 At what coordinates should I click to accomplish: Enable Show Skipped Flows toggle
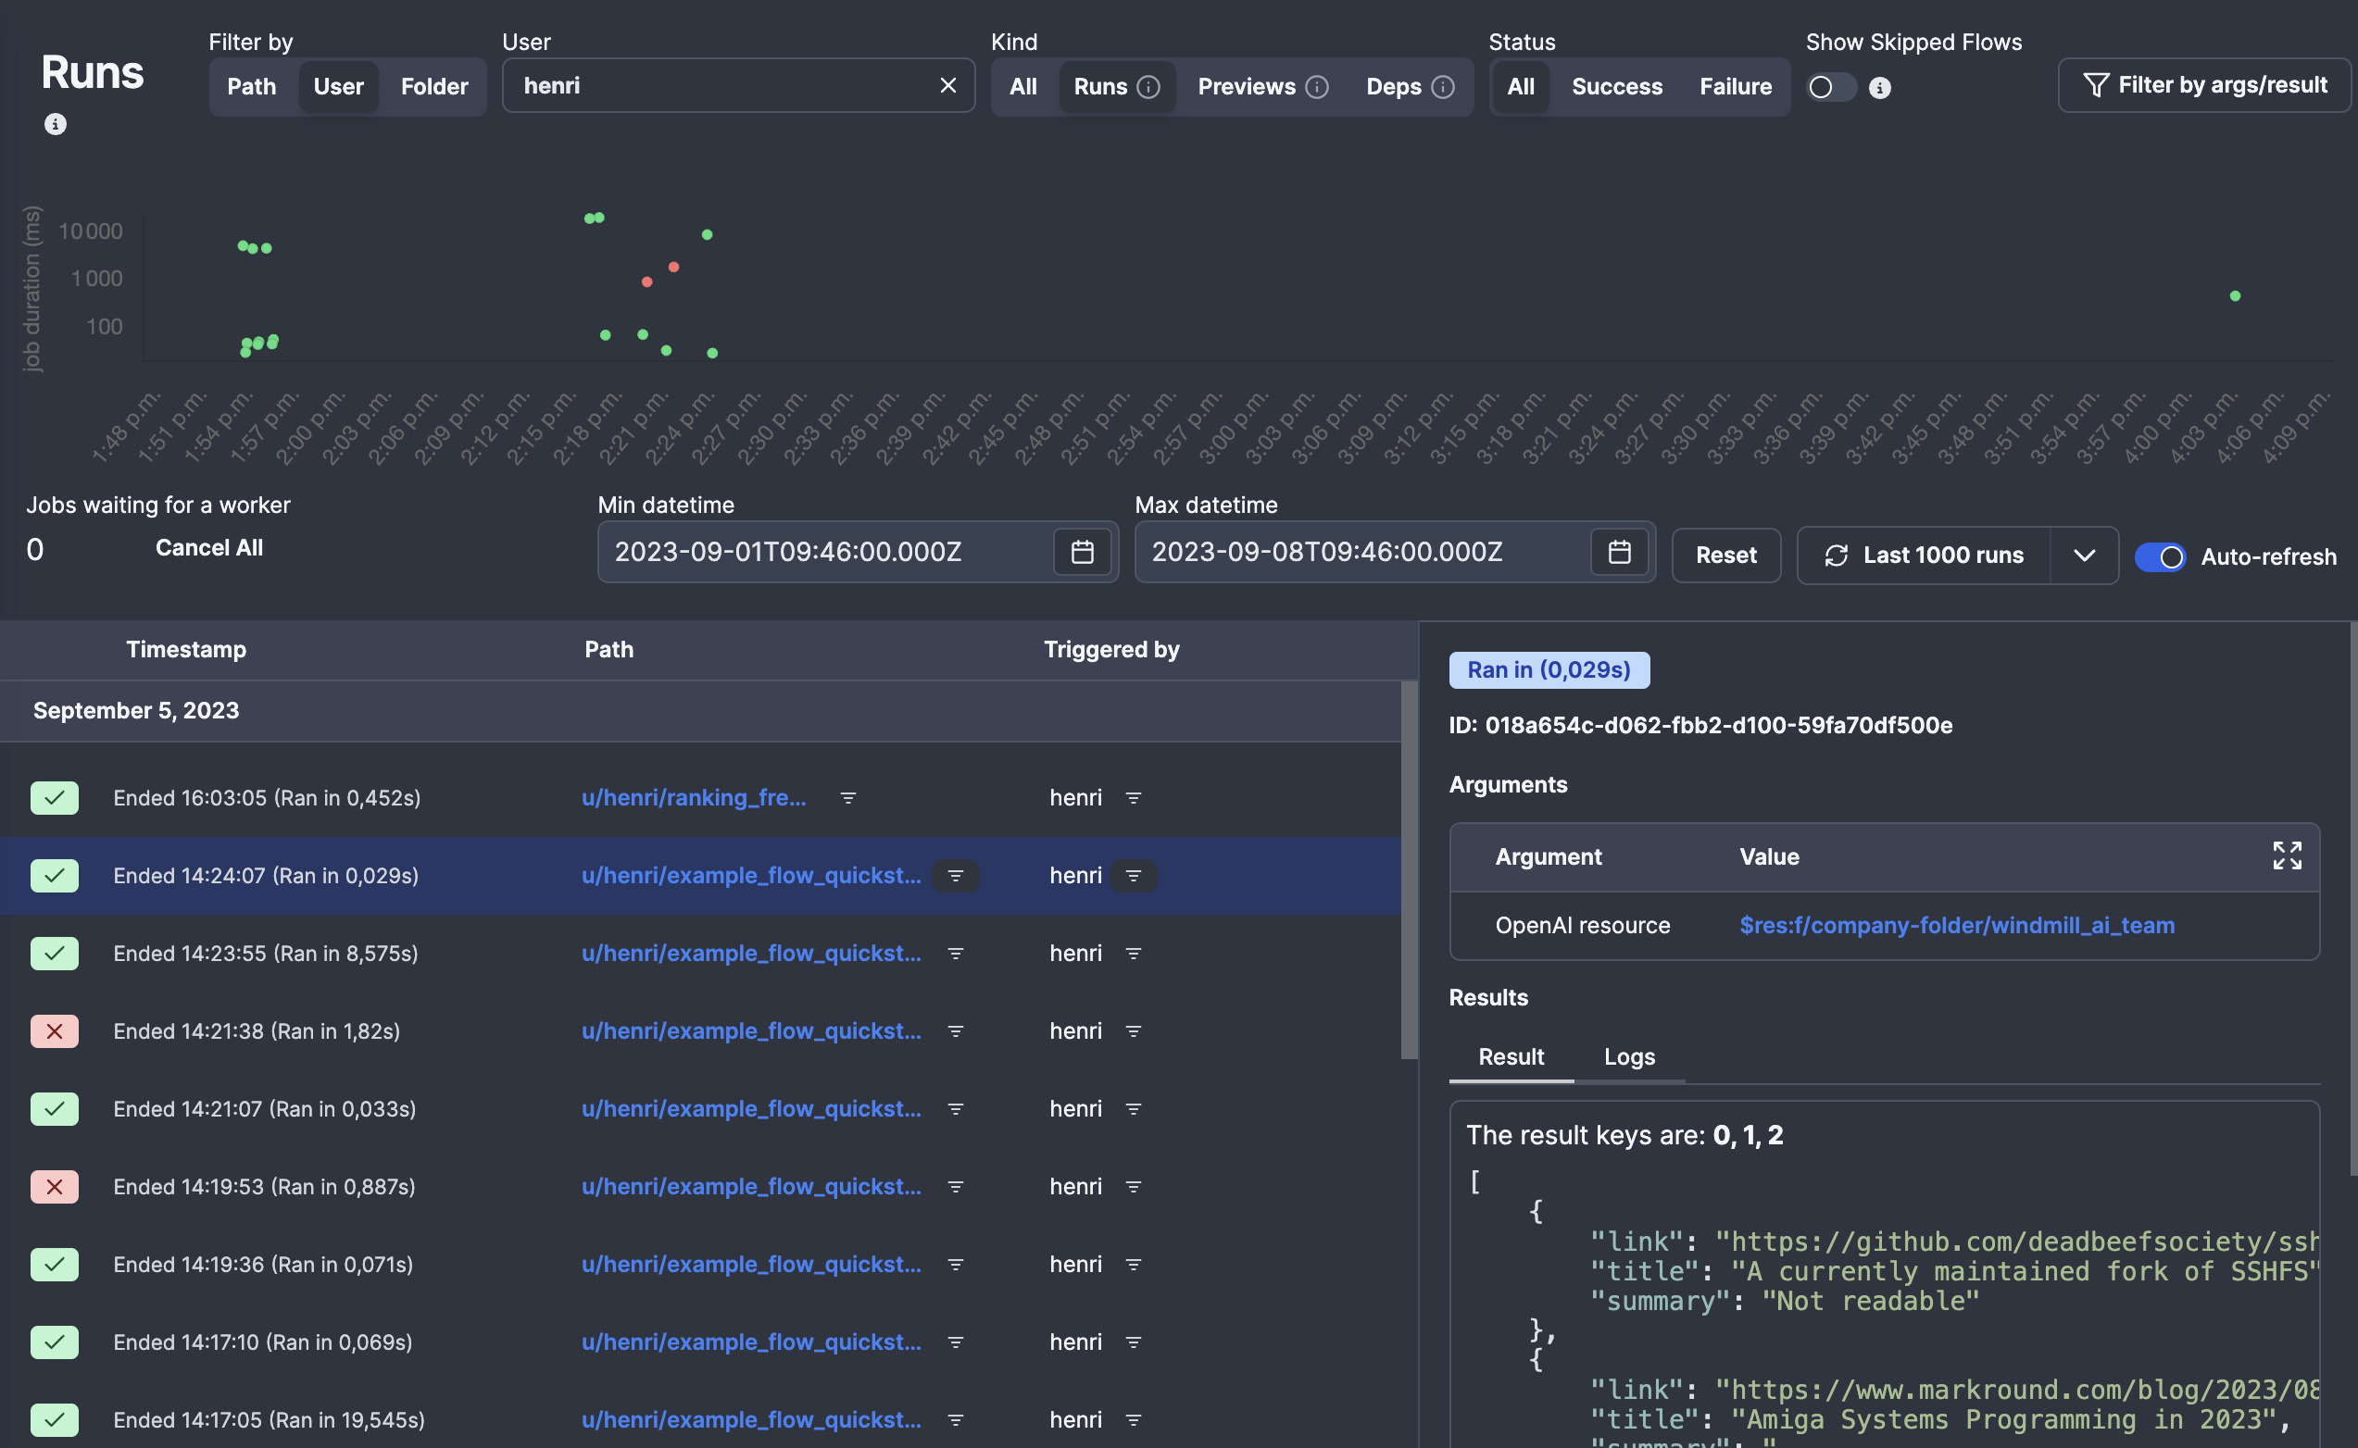[x=1829, y=88]
